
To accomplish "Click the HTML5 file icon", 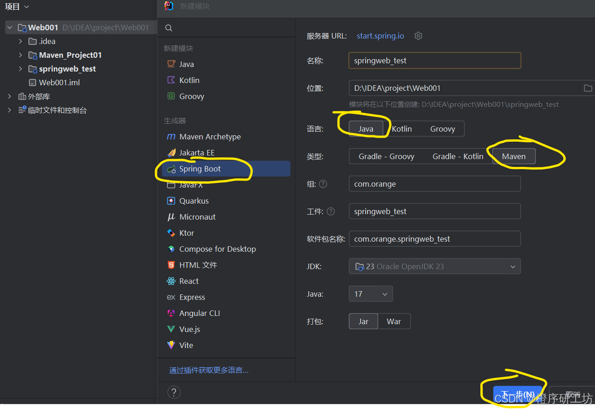I will tap(171, 265).
